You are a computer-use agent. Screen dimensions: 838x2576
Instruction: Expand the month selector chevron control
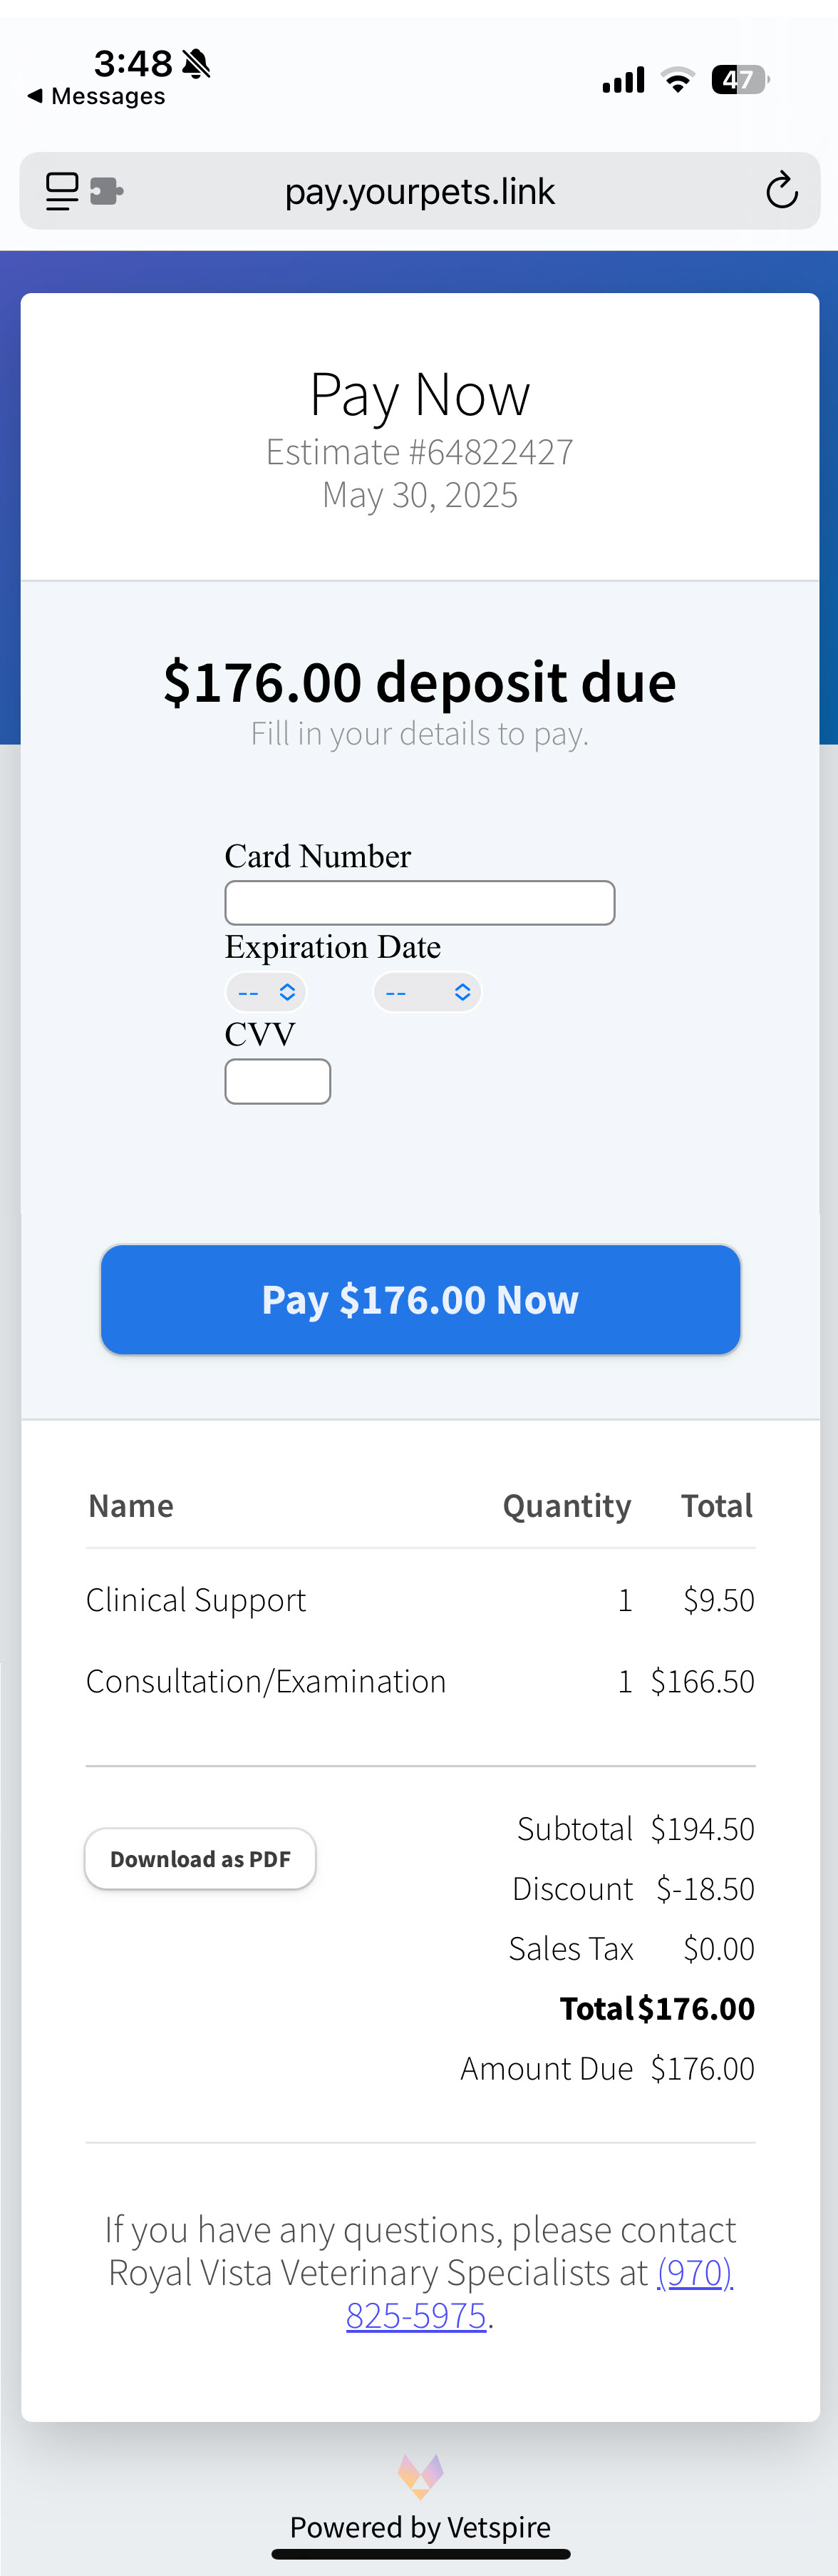pyautogui.click(x=289, y=991)
